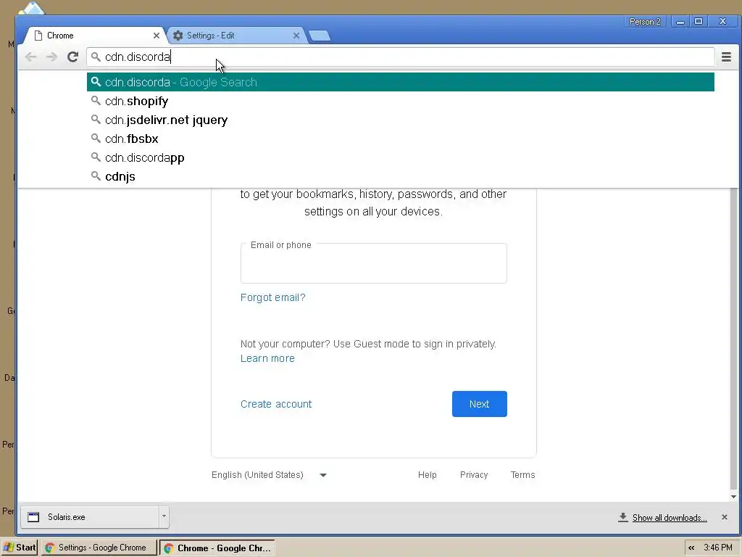
Task: Open the Windows Start menu
Action: coord(20,548)
